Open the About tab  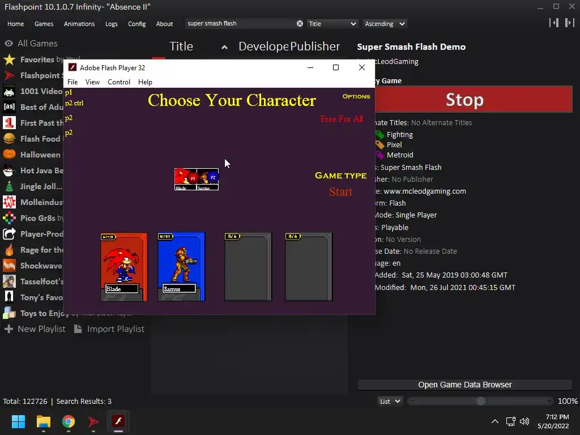click(x=164, y=24)
